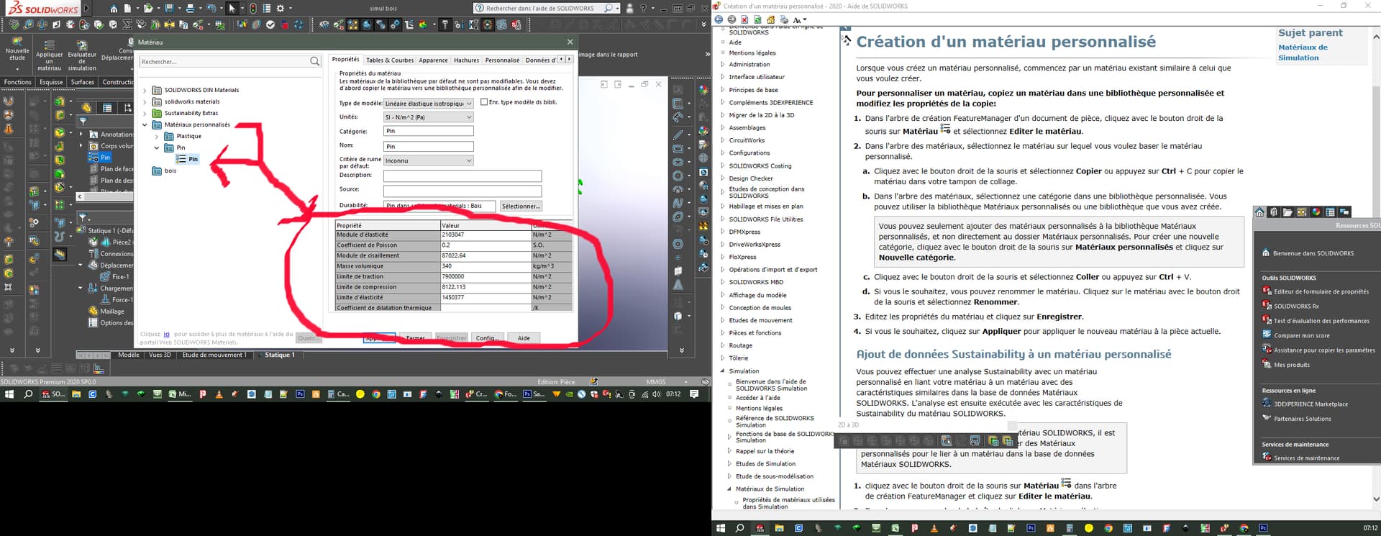
Task: Click the SOLIDWORKS home icon in top toolbar
Action: pyautogui.click(x=114, y=9)
